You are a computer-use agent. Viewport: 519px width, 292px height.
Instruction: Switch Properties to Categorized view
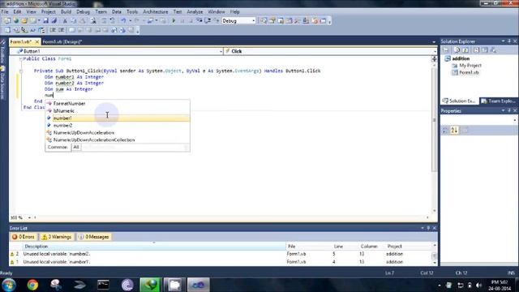click(445, 131)
